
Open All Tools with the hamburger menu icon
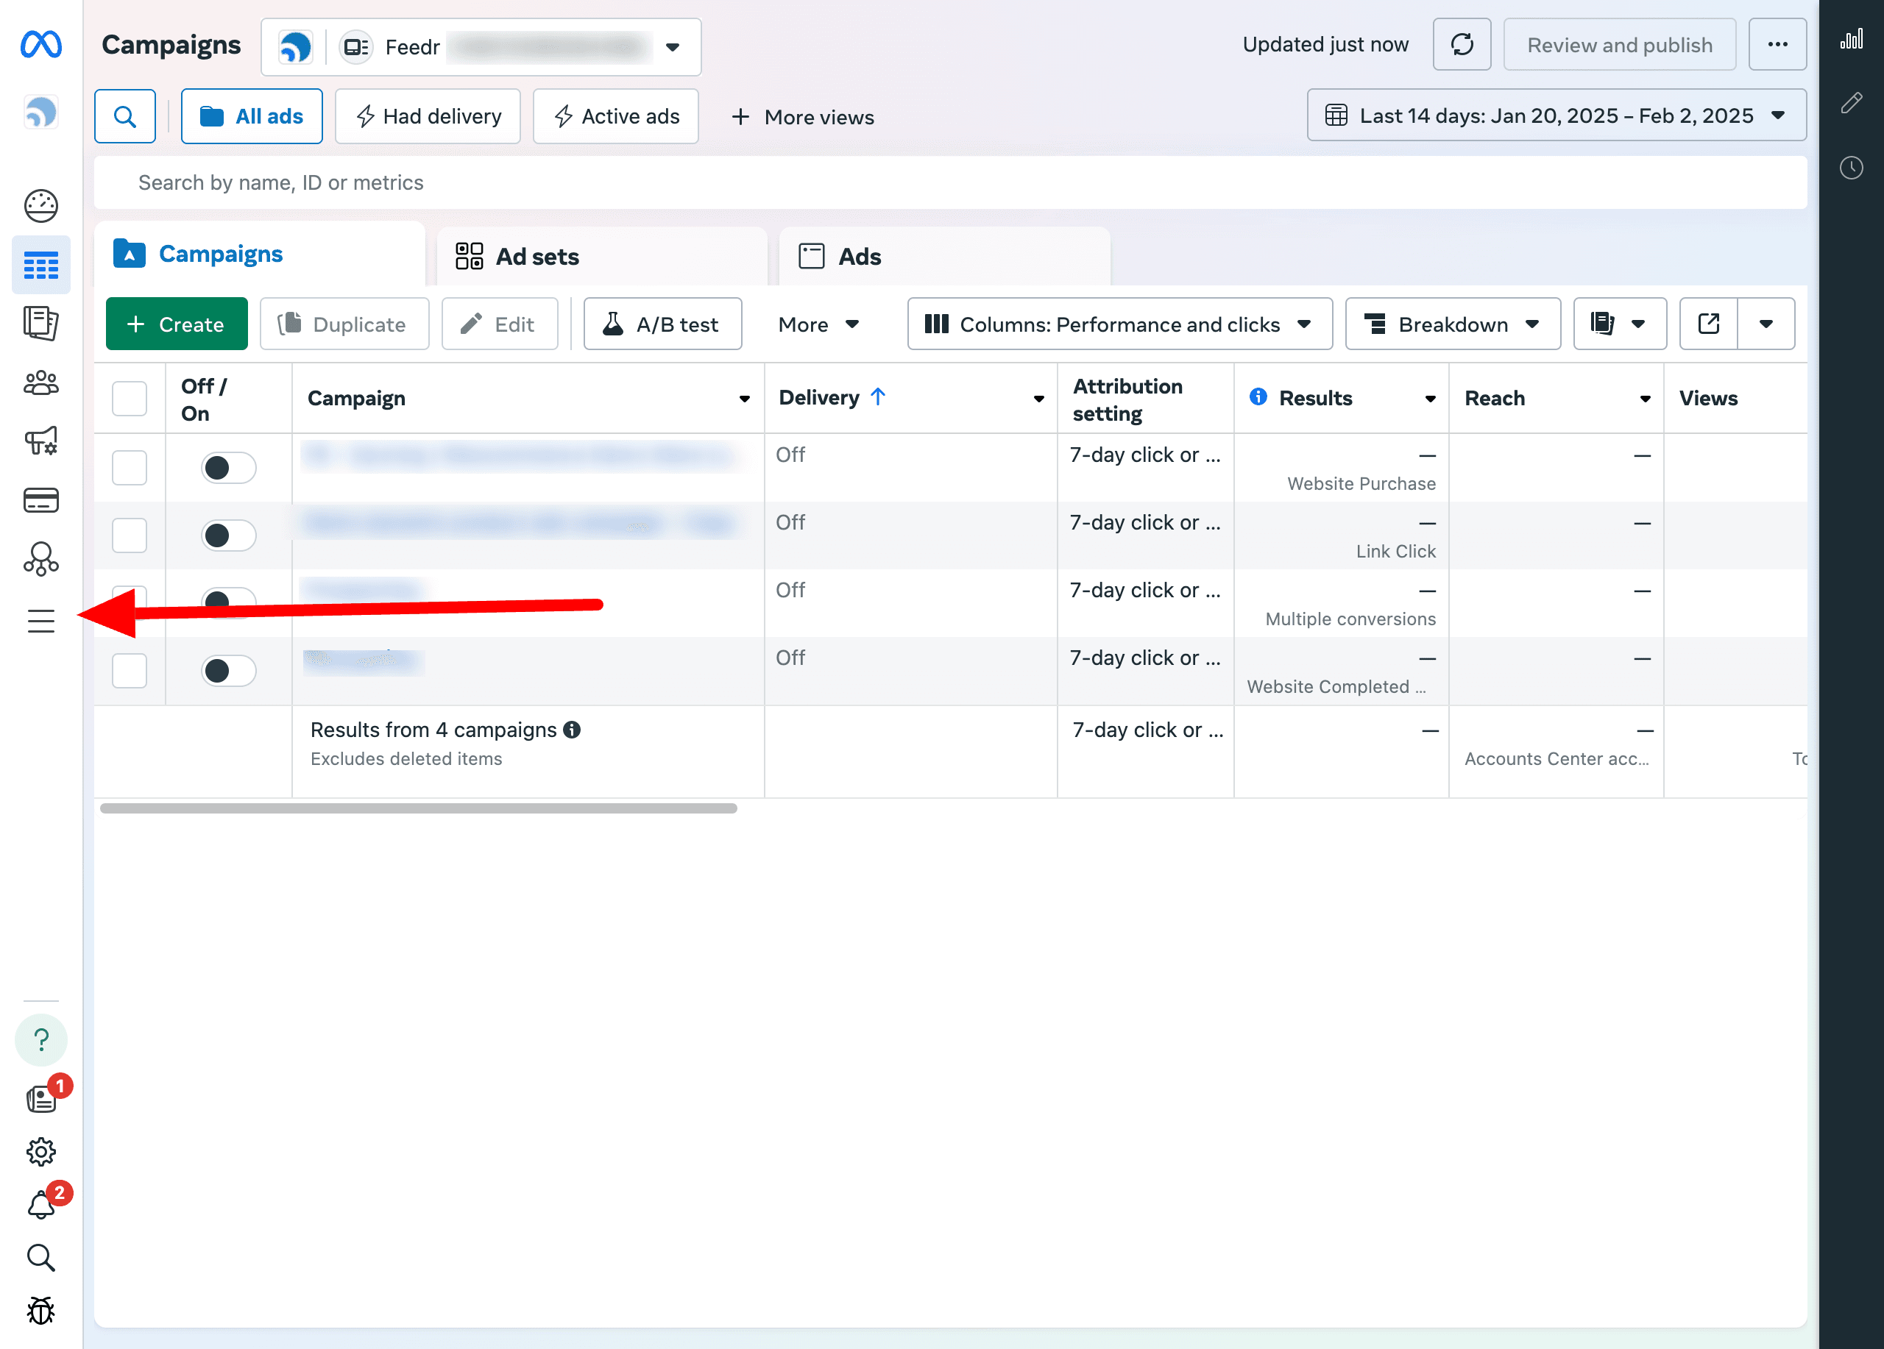click(41, 620)
